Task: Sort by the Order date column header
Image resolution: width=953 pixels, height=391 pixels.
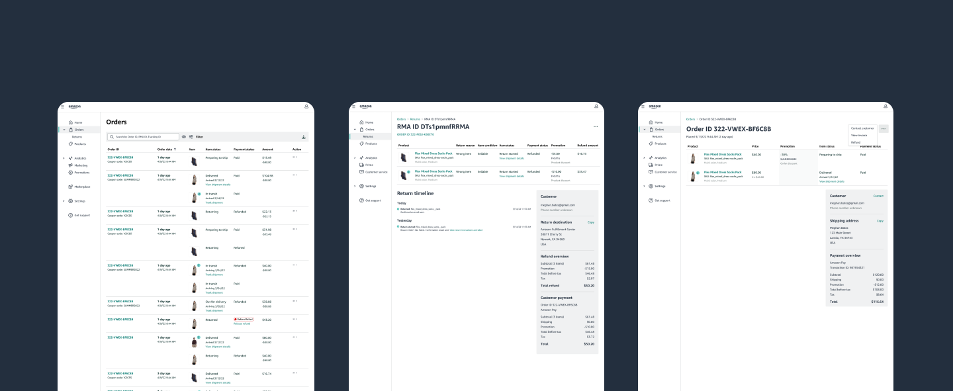Action: (x=166, y=150)
